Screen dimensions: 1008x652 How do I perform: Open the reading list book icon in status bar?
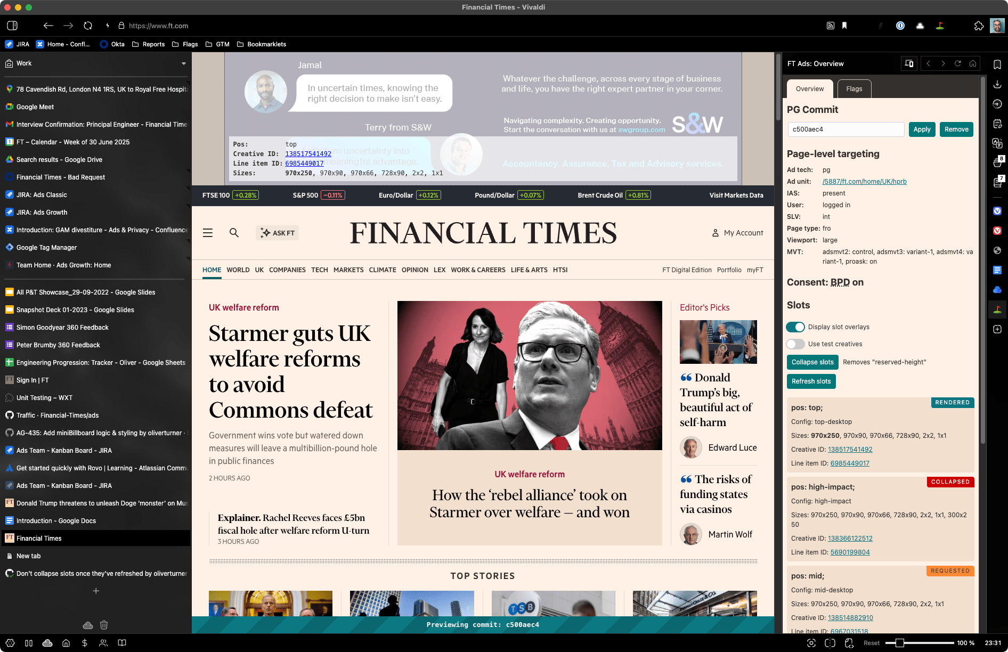(122, 643)
